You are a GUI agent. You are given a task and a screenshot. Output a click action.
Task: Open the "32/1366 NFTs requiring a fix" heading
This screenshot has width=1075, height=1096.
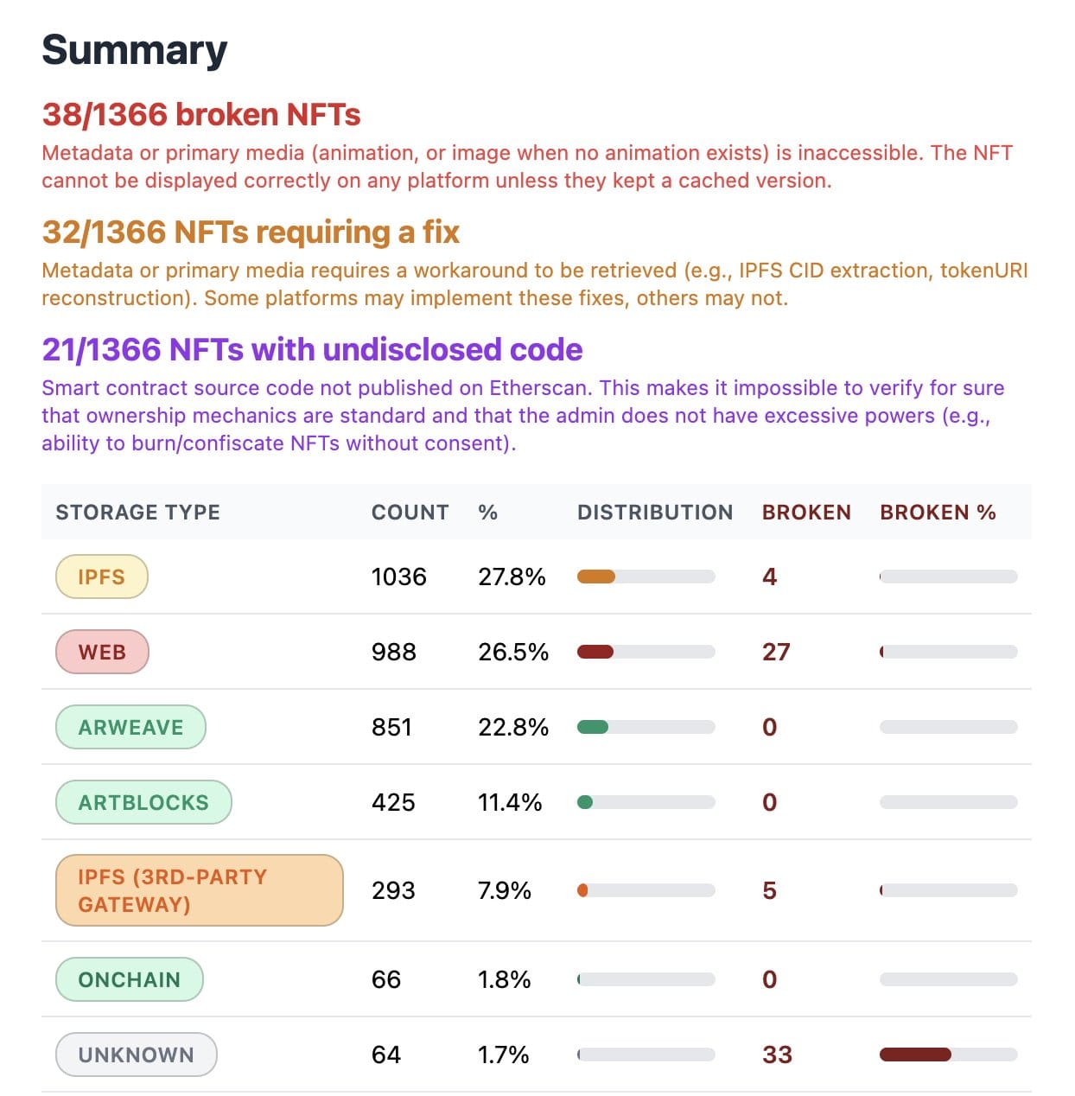click(251, 233)
